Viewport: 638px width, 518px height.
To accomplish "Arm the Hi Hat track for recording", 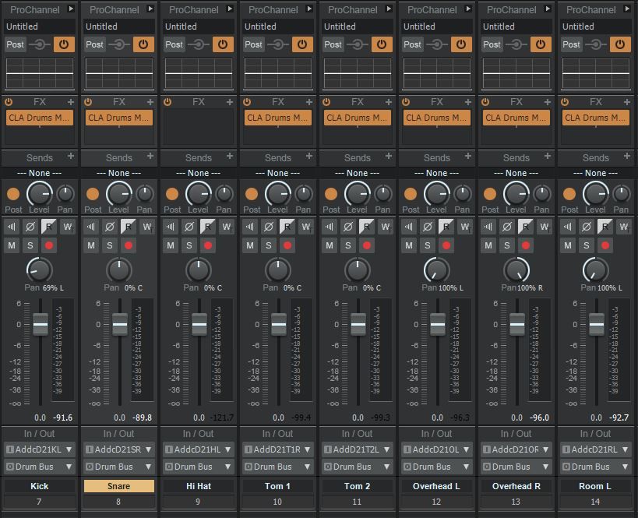I will [x=208, y=245].
